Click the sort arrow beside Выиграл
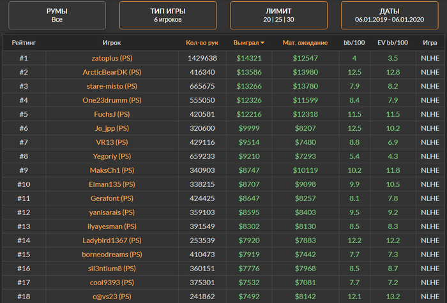447x303 pixels. (262, 43)
